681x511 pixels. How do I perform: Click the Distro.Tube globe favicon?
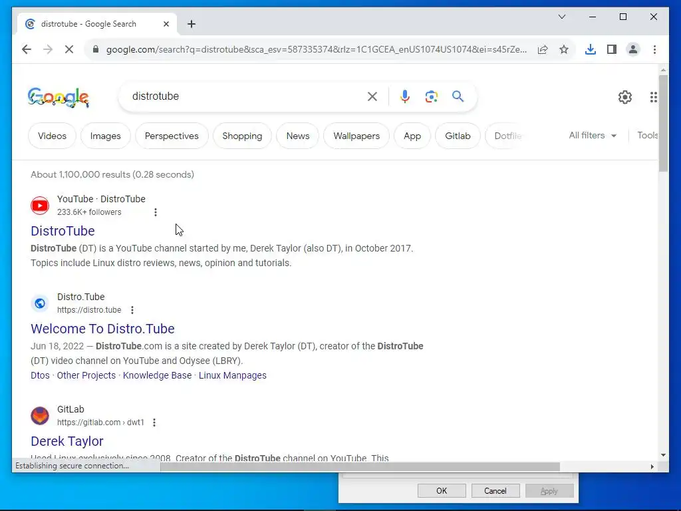coord(40,303)
